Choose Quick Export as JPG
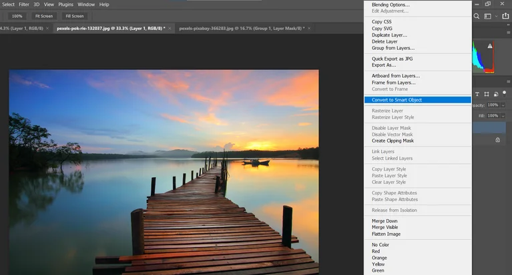The width and height of the screenshot is (512, 275). click(392, 59)
